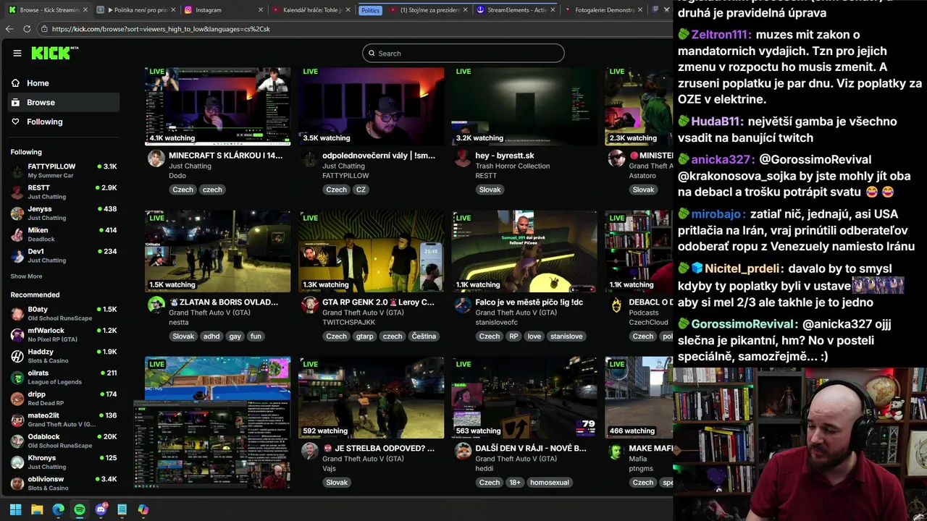Image resolution: width=927 pixels, height=521 pixels.
Task: Click the Kick search input field
Action: point(463,54)
